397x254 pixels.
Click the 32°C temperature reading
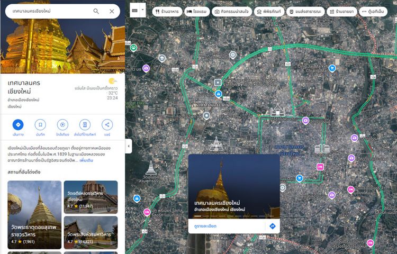pyautogui.click(x=112, y=93)
